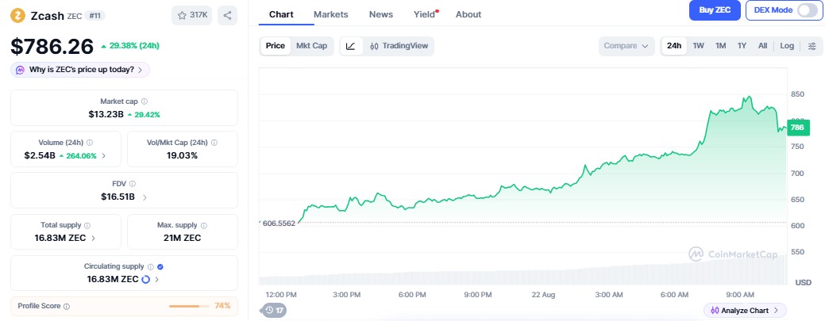This screenshot has width=825, height=321.
Task: Open the history events badge 17
Action: click(x=275, y=311)
